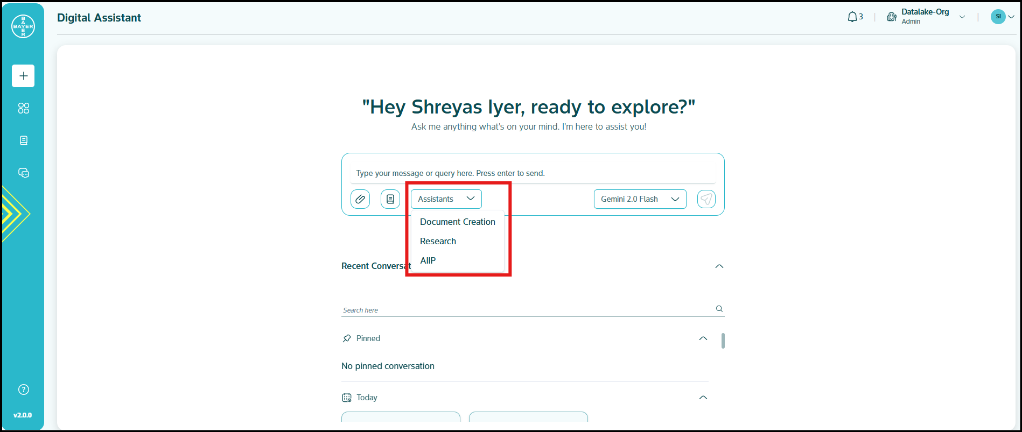This screenshot has height=432, width=1022.
Task: Open the document library sidebar icon
Action: tap(23, 140)
